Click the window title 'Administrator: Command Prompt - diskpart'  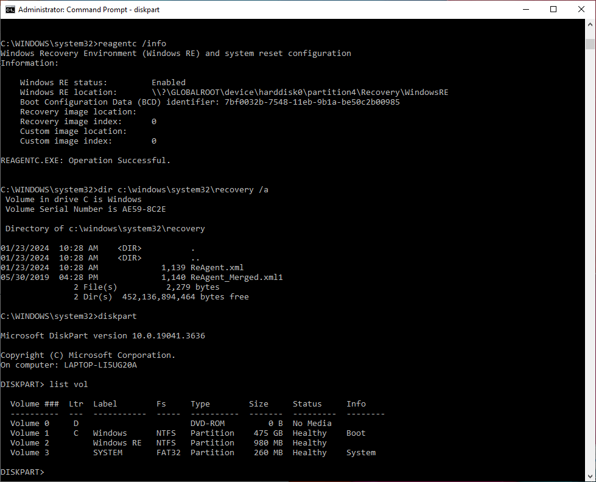[88, 10]
